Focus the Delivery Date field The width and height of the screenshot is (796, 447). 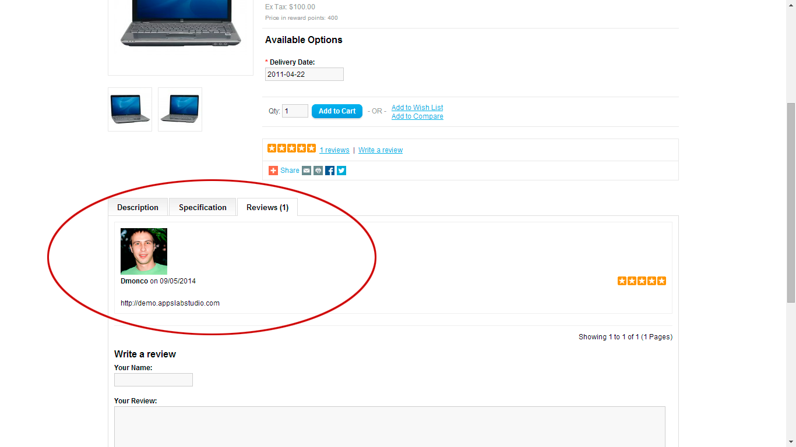304,74
